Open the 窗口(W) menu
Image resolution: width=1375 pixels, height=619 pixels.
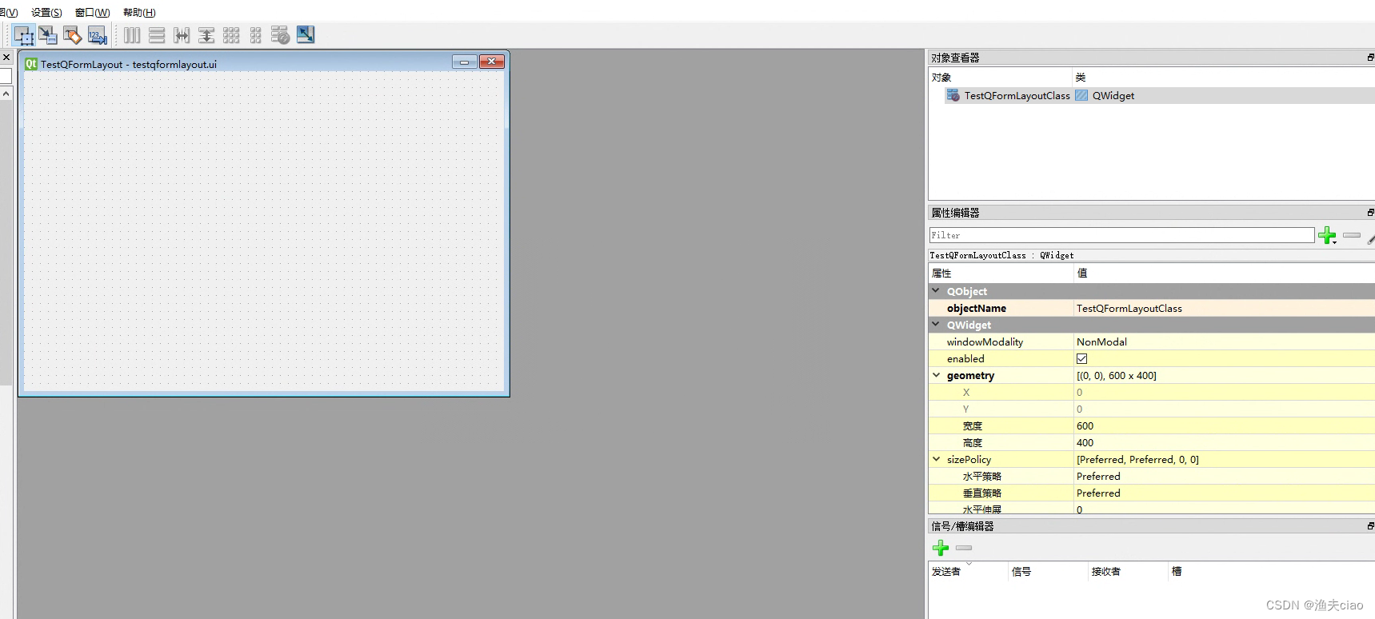point(93,12)
